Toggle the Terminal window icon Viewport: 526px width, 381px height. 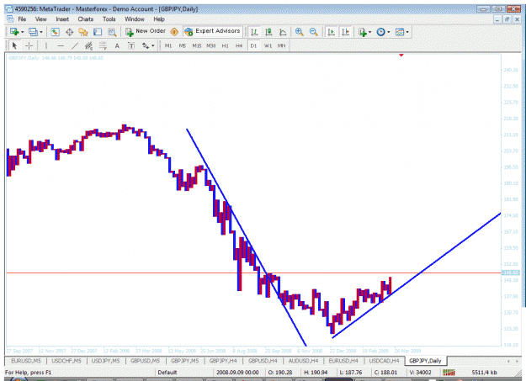coord(98,32)
